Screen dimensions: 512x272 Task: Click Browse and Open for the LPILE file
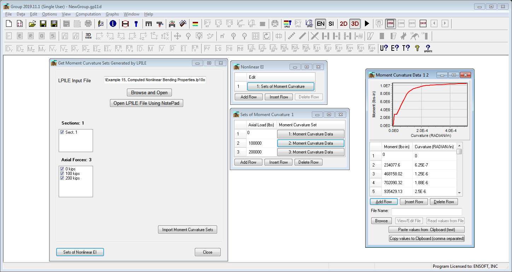[149, 92]
